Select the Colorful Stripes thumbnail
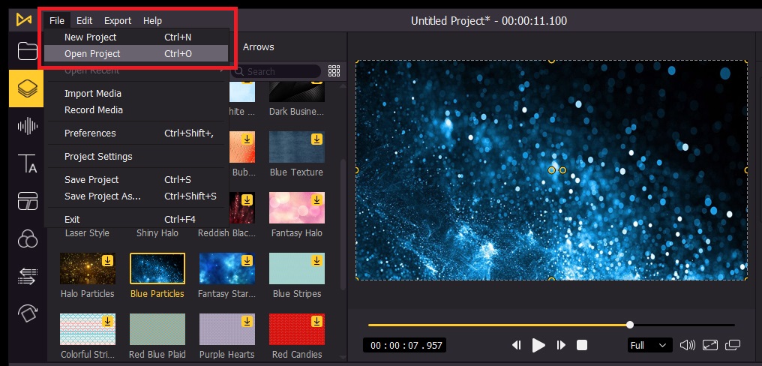762x366 pixels. point(88,329)
